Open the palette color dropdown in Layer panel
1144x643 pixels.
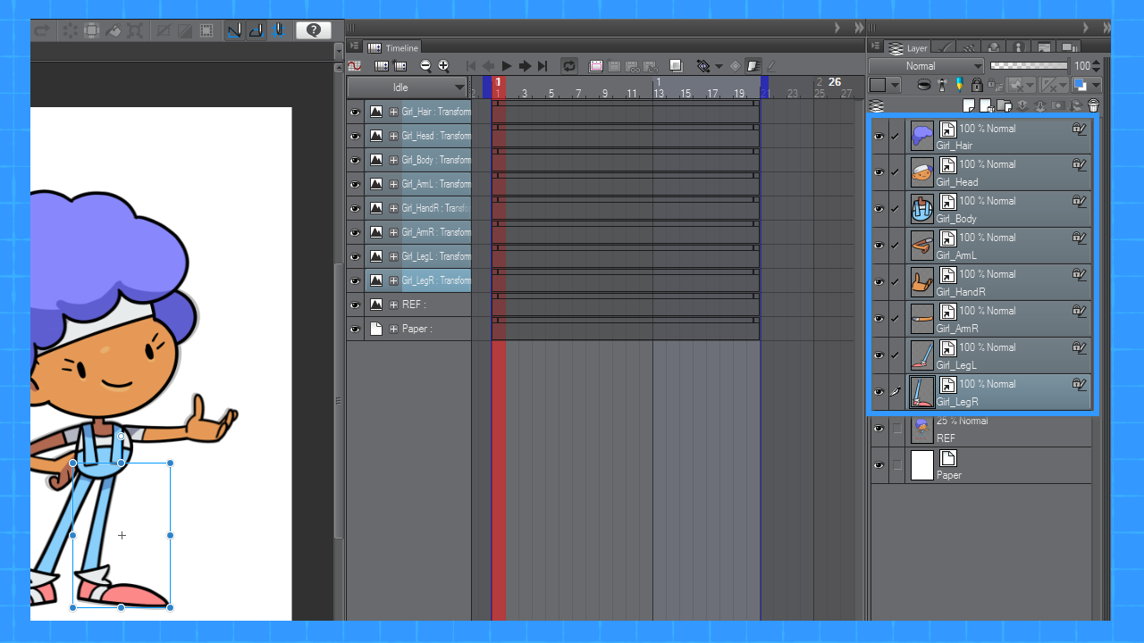(x=886, y=85)
